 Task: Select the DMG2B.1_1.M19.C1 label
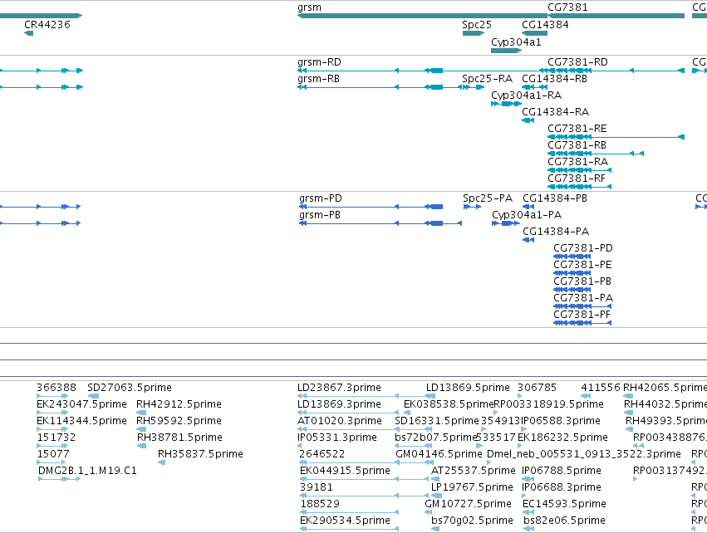(87, 471)
